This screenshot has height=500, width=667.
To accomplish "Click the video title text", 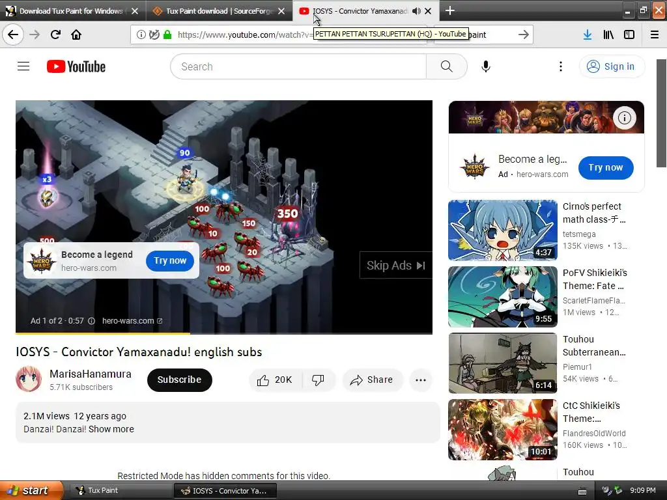I will click(139, 352).
